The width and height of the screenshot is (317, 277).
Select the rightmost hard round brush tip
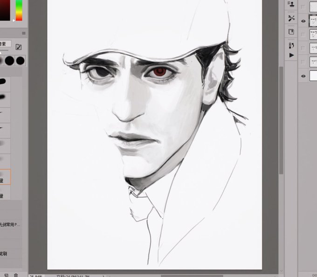click(x=20, y=61)
